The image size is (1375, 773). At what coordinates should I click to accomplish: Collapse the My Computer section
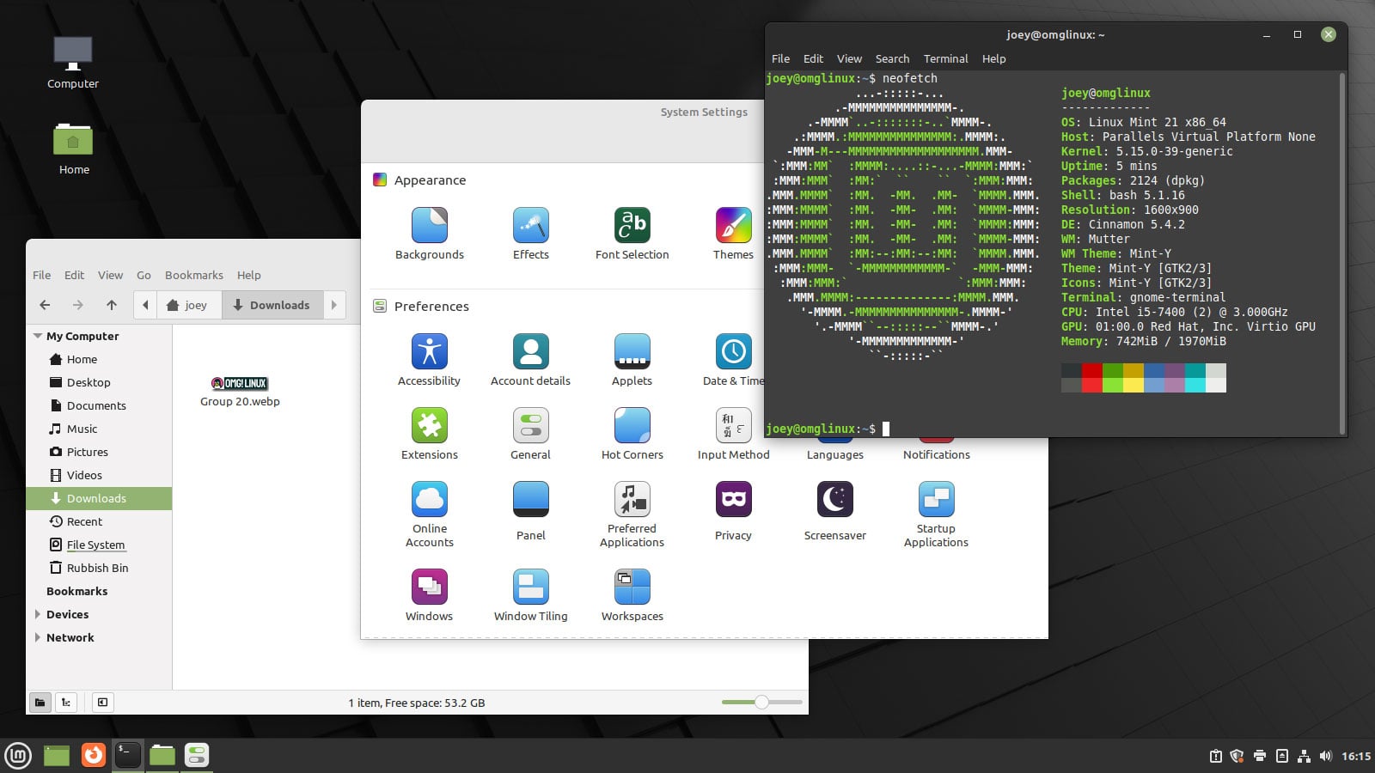[x=37, y=336]
